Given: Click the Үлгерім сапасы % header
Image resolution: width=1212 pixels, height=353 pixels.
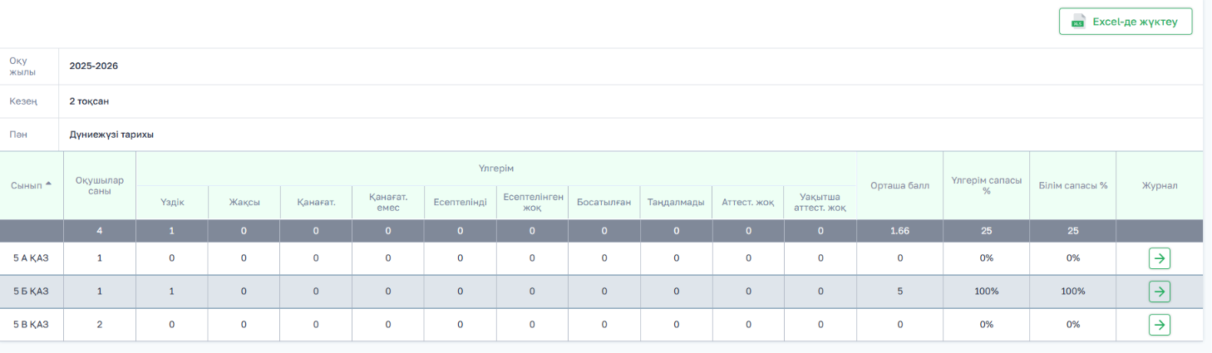Looking at the screenshot, I should point(986,185).
